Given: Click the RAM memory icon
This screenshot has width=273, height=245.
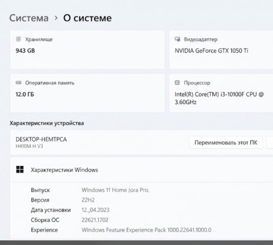Looking at the screenshot, I should tap(18, 83).
